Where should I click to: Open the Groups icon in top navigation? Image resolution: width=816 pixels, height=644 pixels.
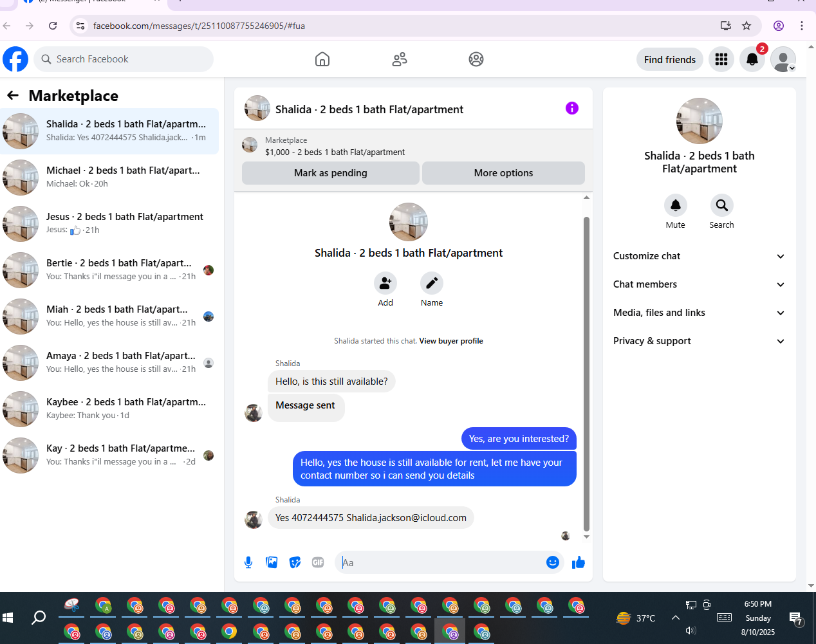[x=476, y=59]
